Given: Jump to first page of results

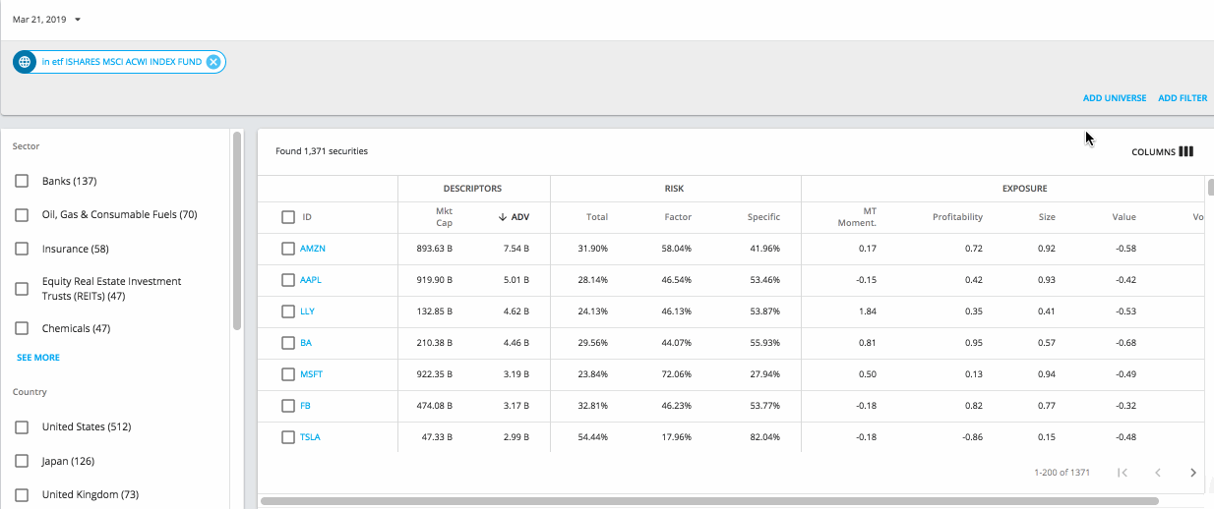Looking at the screenshot, I should 1123,473.
